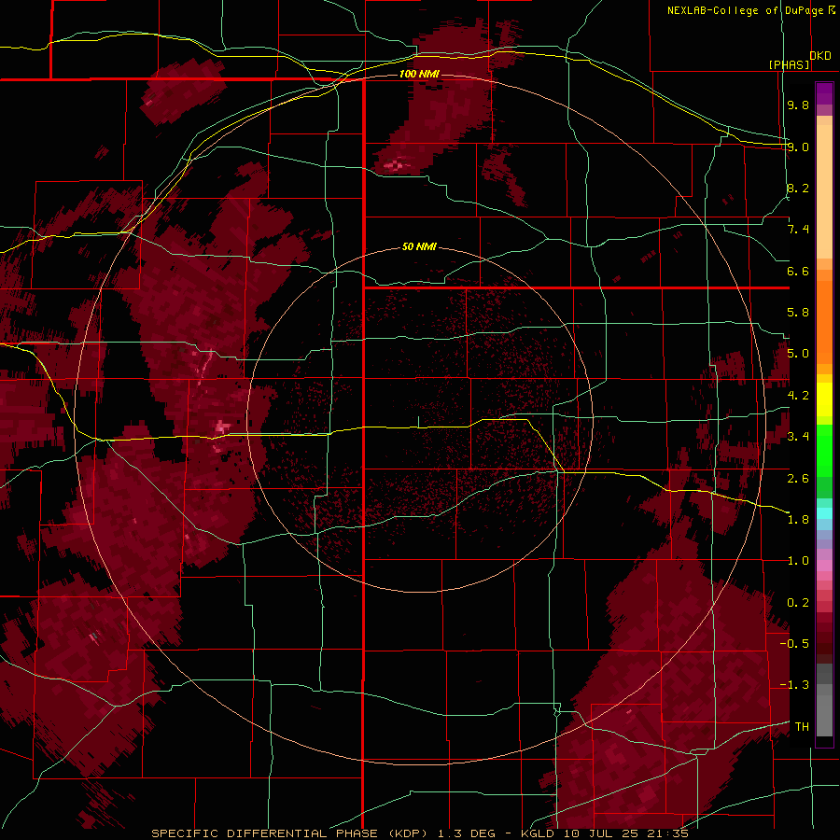This screenshot has height=840, width=840.
Task: Click the bright pink KDP core on the yellow highway
Action: tap(222, 427)
